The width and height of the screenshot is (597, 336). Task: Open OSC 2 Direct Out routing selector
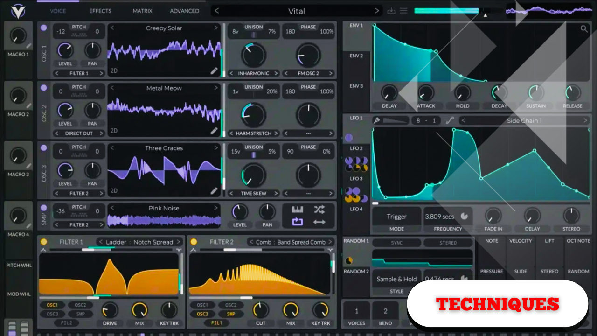[79, 133]
